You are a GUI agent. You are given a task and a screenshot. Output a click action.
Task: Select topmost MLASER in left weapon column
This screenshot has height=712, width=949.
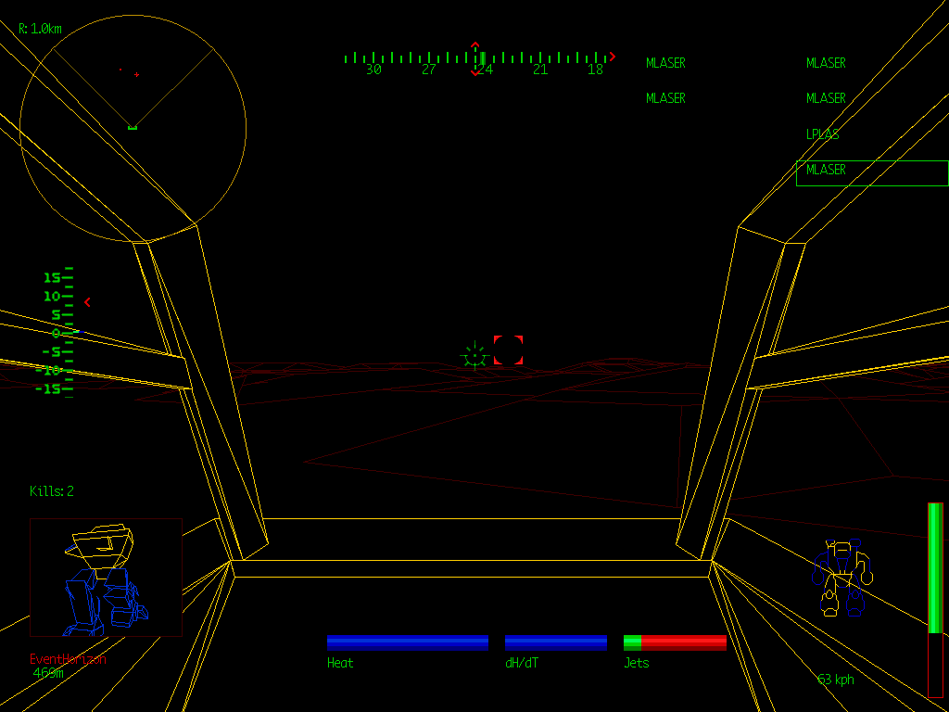[x=665, y=63]
